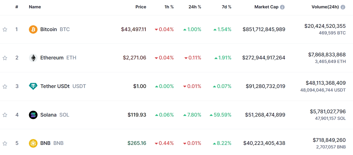
Task: Add Bitcoin to watchlist with star
Action: click(5, 30)
